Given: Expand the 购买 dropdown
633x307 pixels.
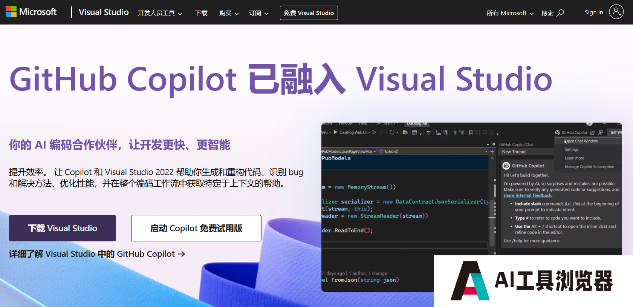Looking at the screenshot, I should pos(229,13).
